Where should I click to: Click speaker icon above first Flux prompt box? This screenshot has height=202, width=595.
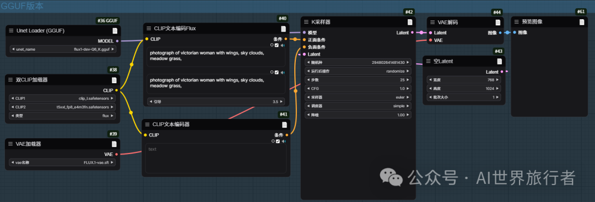coord(283,45)
